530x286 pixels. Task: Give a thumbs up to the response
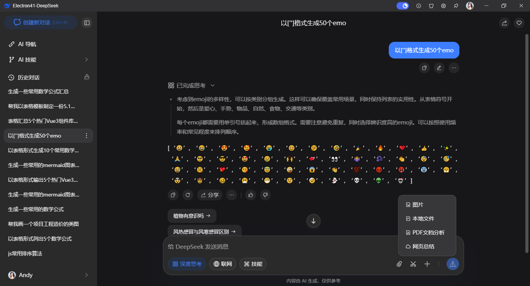tap(250, 195)
